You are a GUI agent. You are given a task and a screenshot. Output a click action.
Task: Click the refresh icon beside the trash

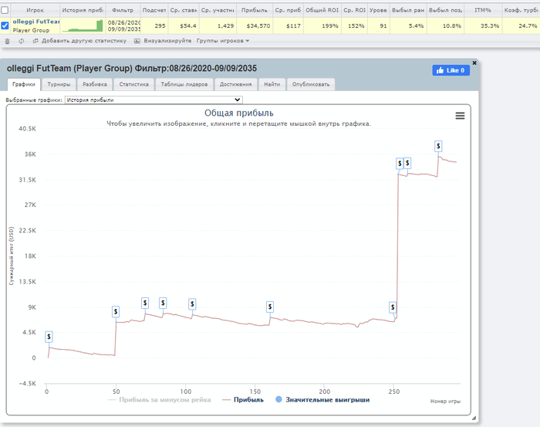22,41
